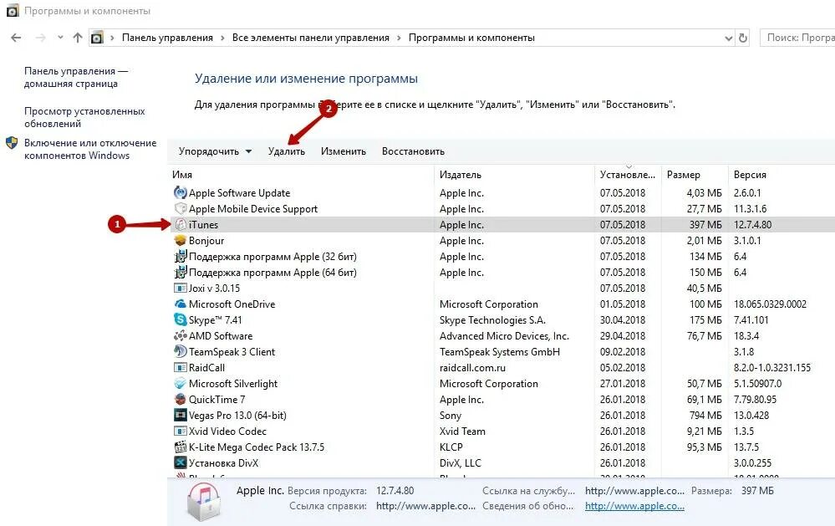Click the Refresh button in address bar
835x526 pixels.
[x=743, y=38]
